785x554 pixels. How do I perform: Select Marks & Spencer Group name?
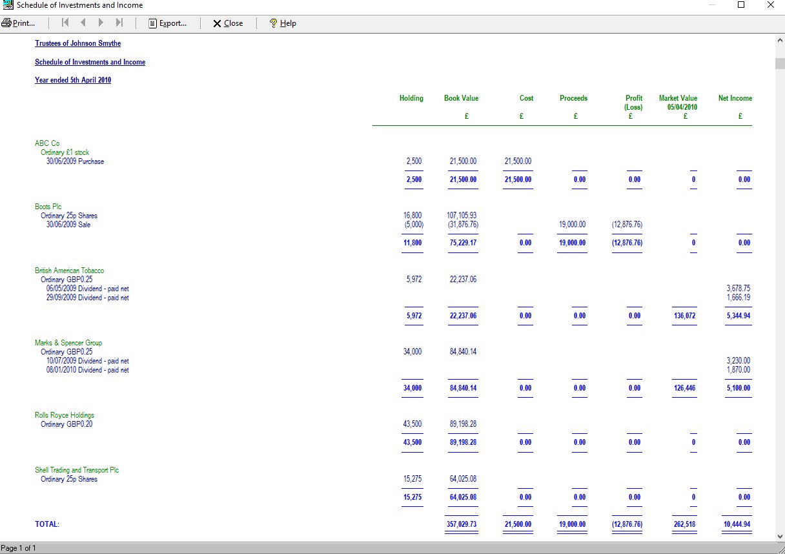68,343
